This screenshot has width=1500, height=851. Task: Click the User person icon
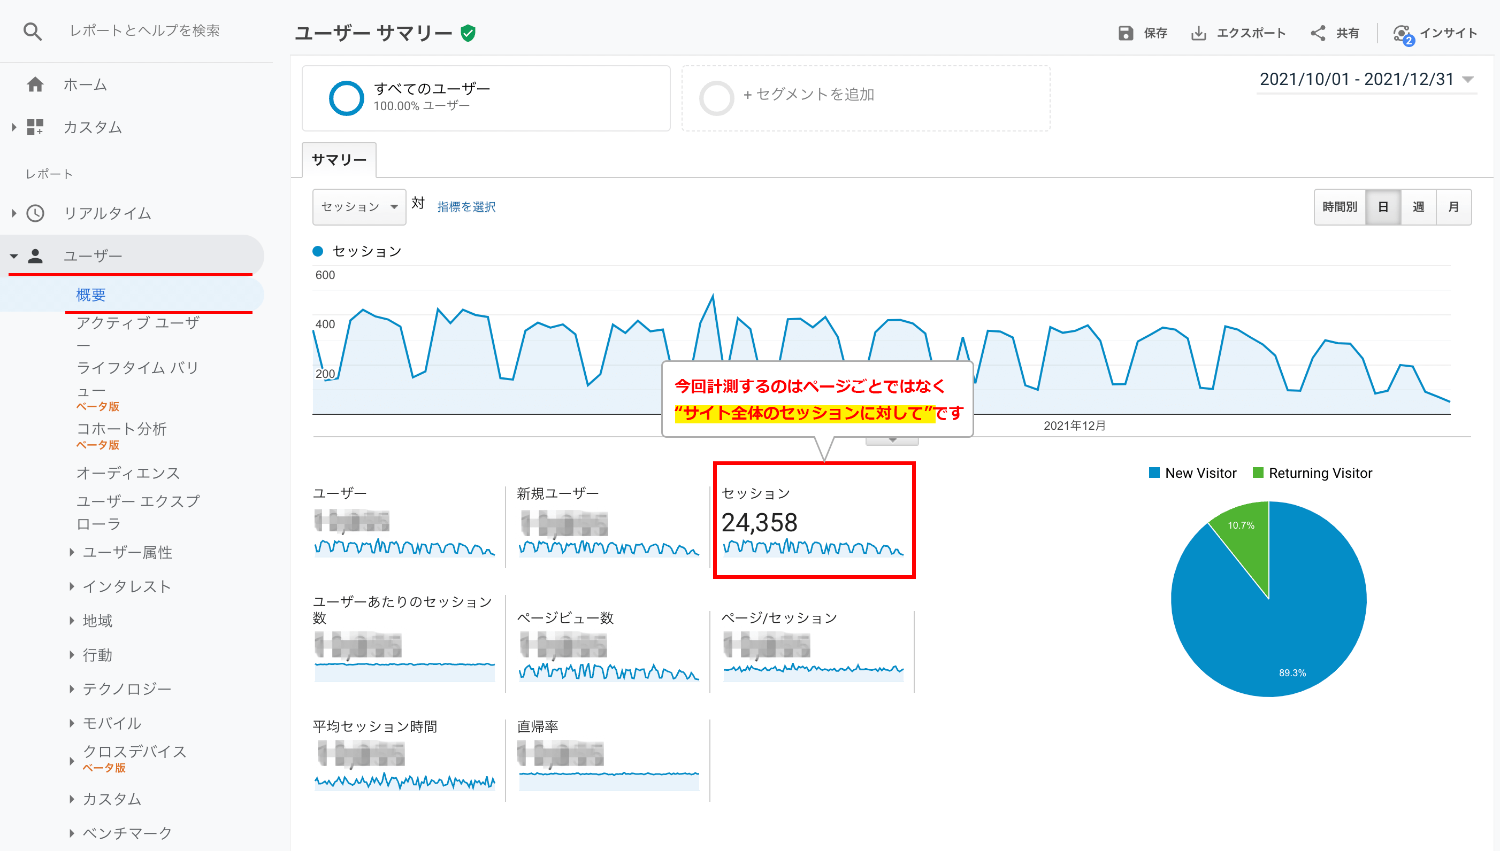35,256
